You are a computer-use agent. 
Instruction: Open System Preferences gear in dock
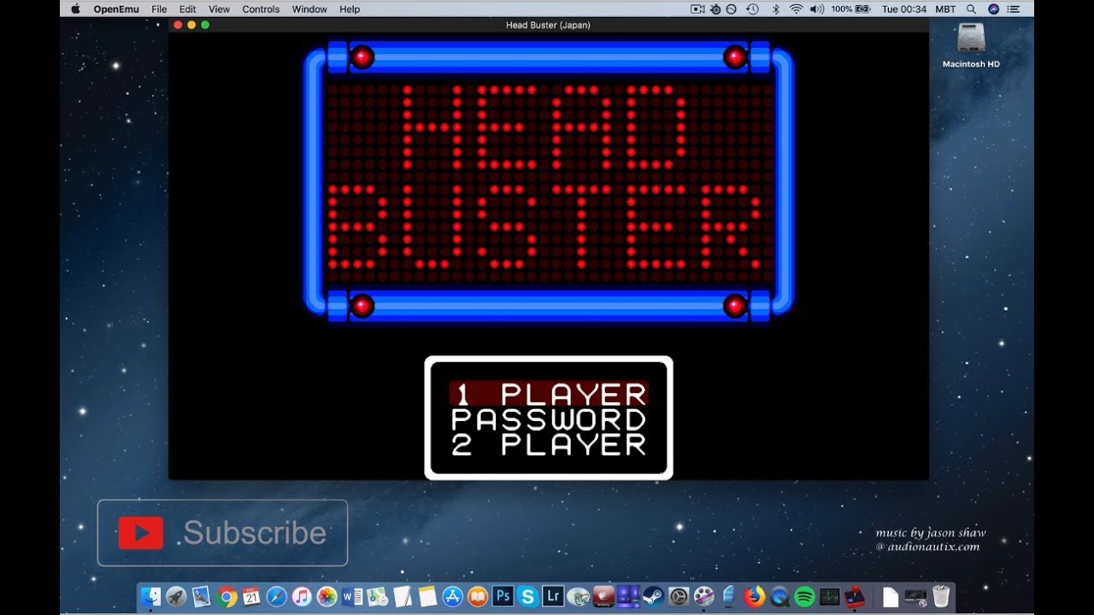[679, 597]
